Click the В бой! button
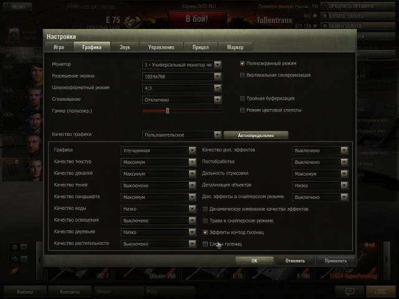 pos(197,19)
